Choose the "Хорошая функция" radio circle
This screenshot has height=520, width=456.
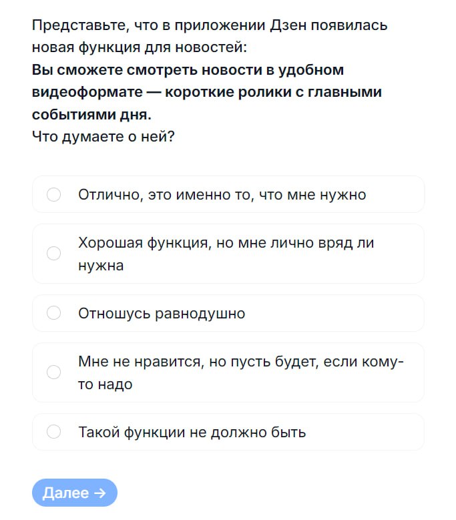[x=54, y=254]
